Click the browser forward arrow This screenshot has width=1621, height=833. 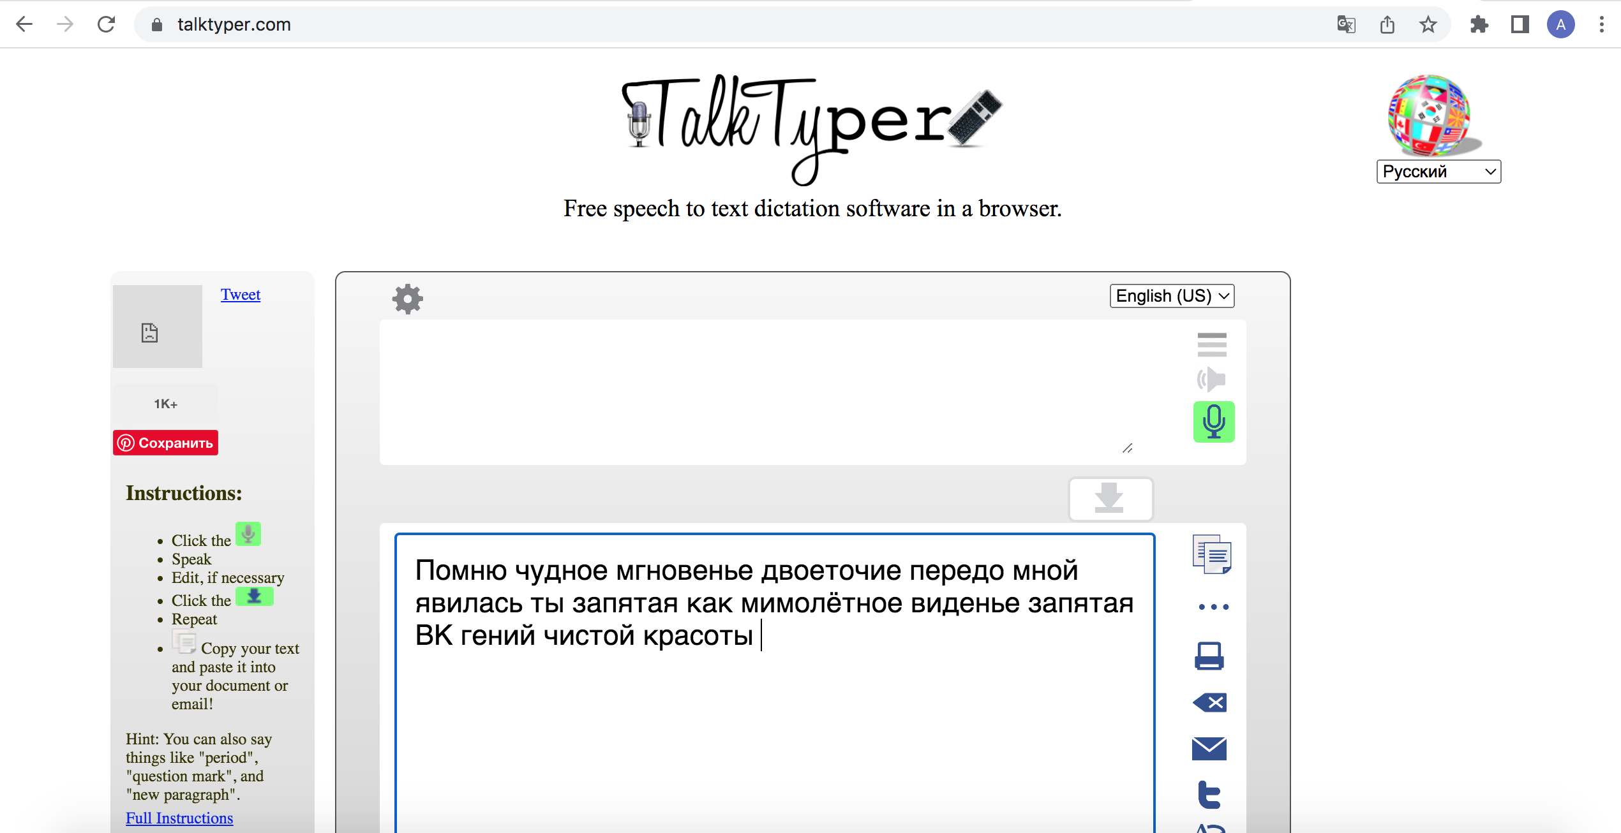(x=65, y=25)
